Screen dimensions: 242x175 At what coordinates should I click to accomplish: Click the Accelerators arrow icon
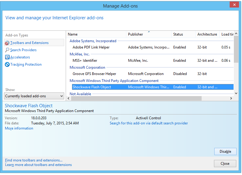[x=7, y=57]
